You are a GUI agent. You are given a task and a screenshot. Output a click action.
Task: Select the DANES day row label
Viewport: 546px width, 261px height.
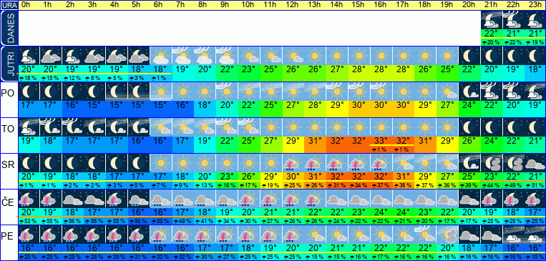pos(9,29)
